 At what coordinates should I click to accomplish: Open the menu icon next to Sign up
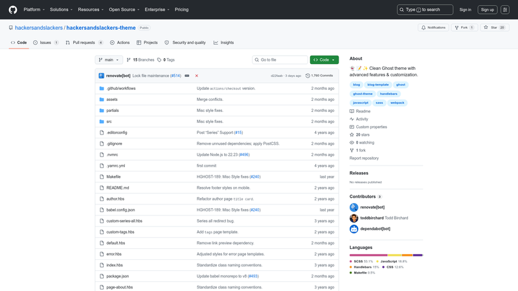pos(505,10)
